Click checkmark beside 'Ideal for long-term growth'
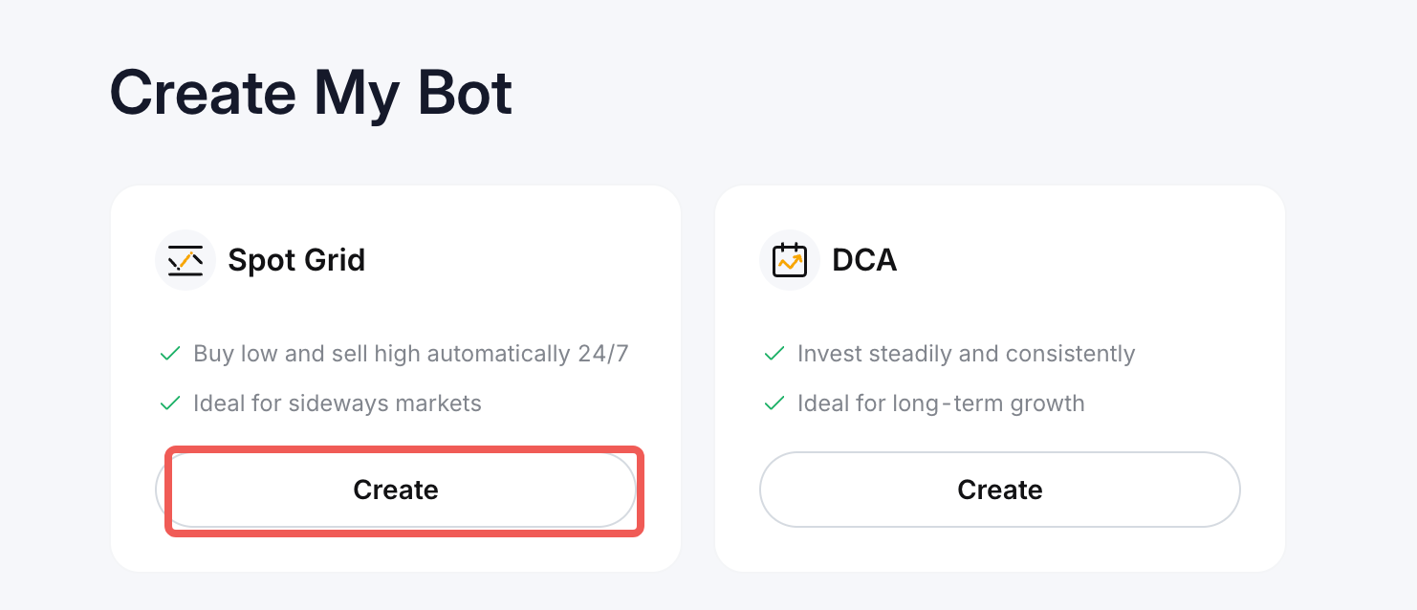The width and height of the screenshot is (1417, 610). 774,403
